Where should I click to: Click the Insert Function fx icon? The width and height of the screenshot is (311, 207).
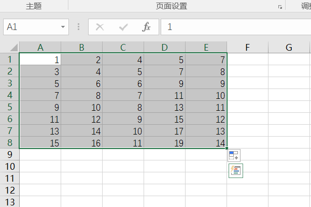(x=147, y=27)
